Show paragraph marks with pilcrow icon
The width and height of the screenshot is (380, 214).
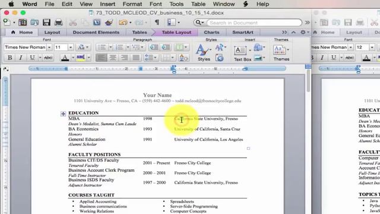point(157,23)
